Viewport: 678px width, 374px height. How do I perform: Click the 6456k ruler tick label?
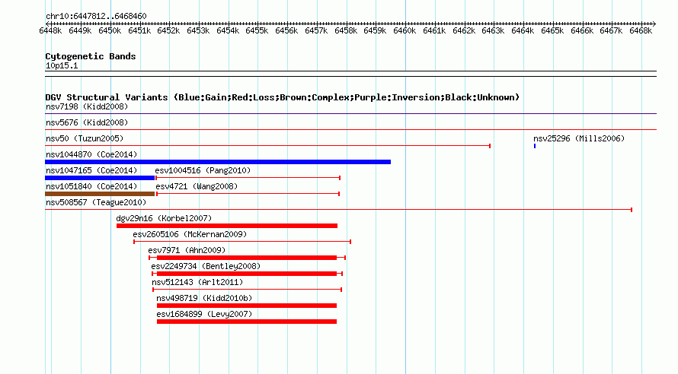click(x=286, y=30)
